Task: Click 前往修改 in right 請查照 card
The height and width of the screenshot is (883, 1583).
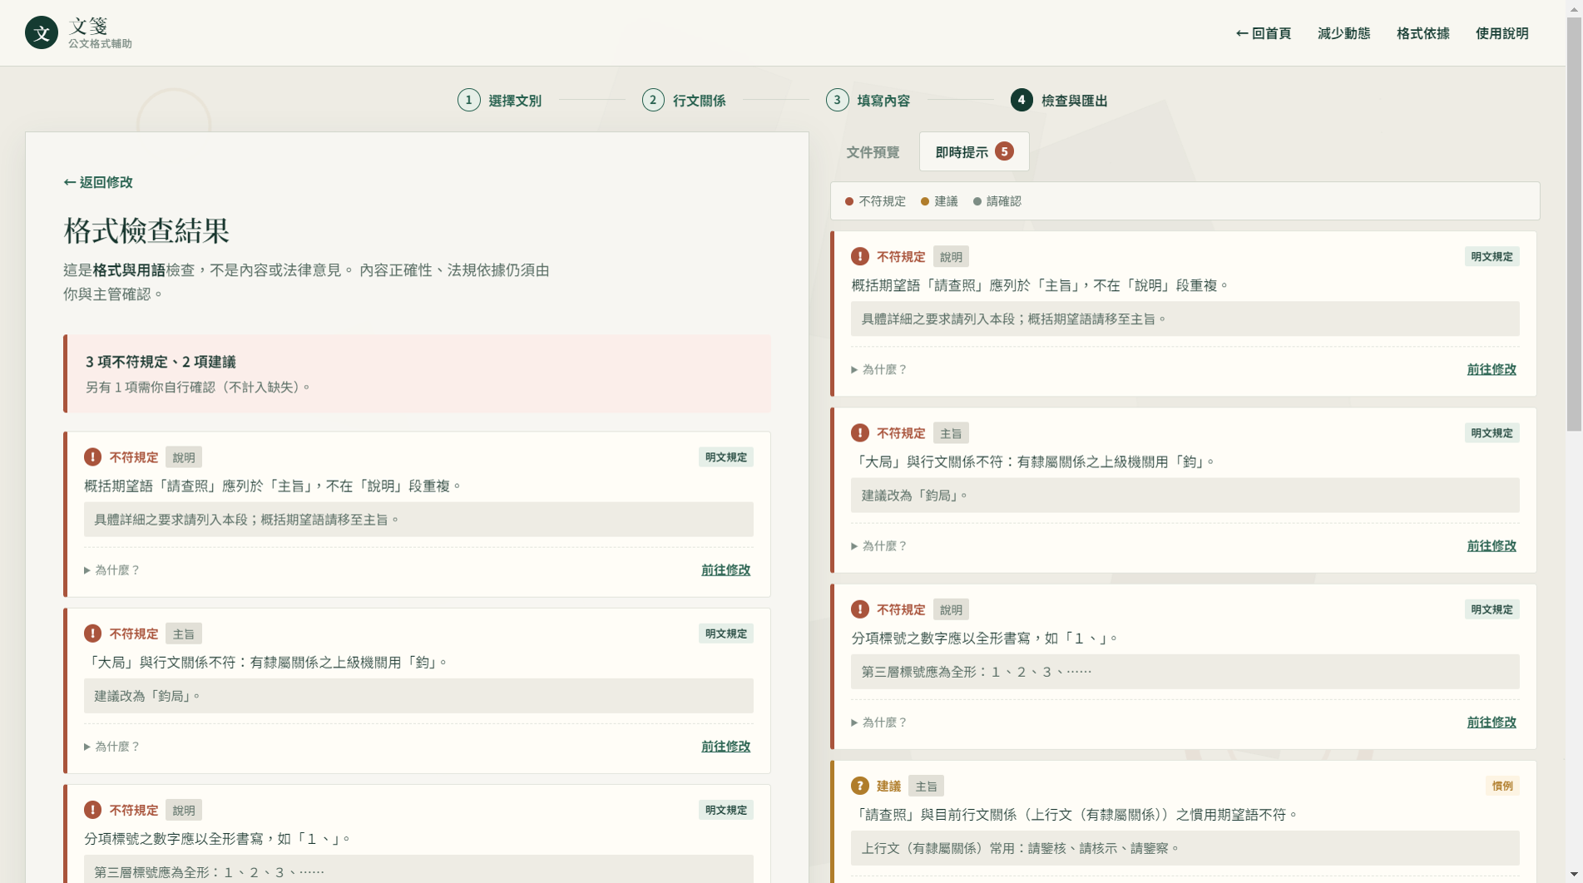Action: click(x=1491, y=369)
